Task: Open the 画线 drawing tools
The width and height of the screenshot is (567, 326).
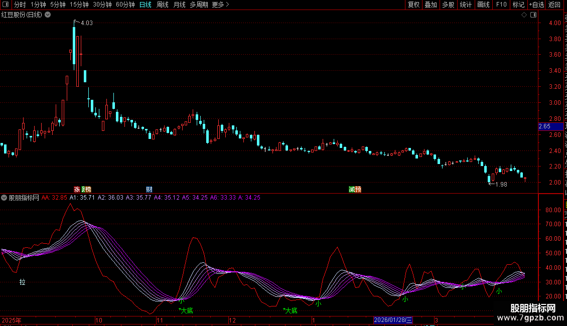Action: click(x=483, y=5)
